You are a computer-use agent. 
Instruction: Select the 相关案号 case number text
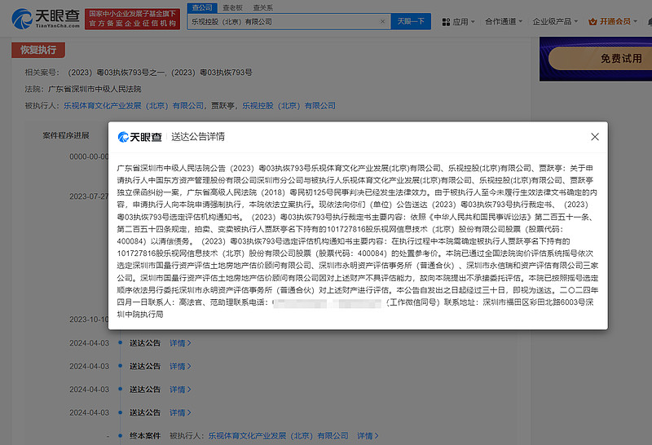point(160,73)
